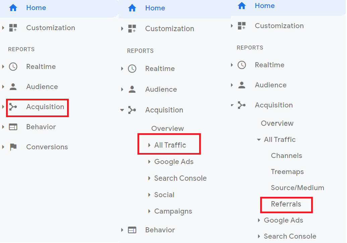
Task: Select the Audience person icon
Action: [13, 86]
